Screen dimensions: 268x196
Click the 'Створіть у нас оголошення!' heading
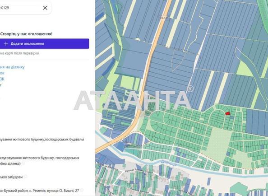click(x=26, y=34)
